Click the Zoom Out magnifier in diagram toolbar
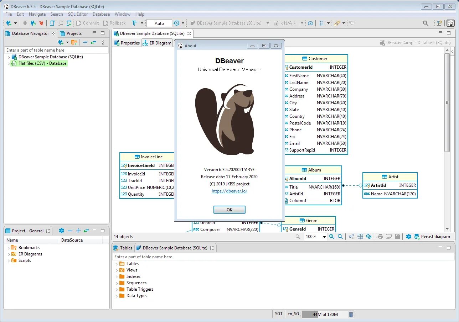This screenshot has width=459, height=322. 340,237
